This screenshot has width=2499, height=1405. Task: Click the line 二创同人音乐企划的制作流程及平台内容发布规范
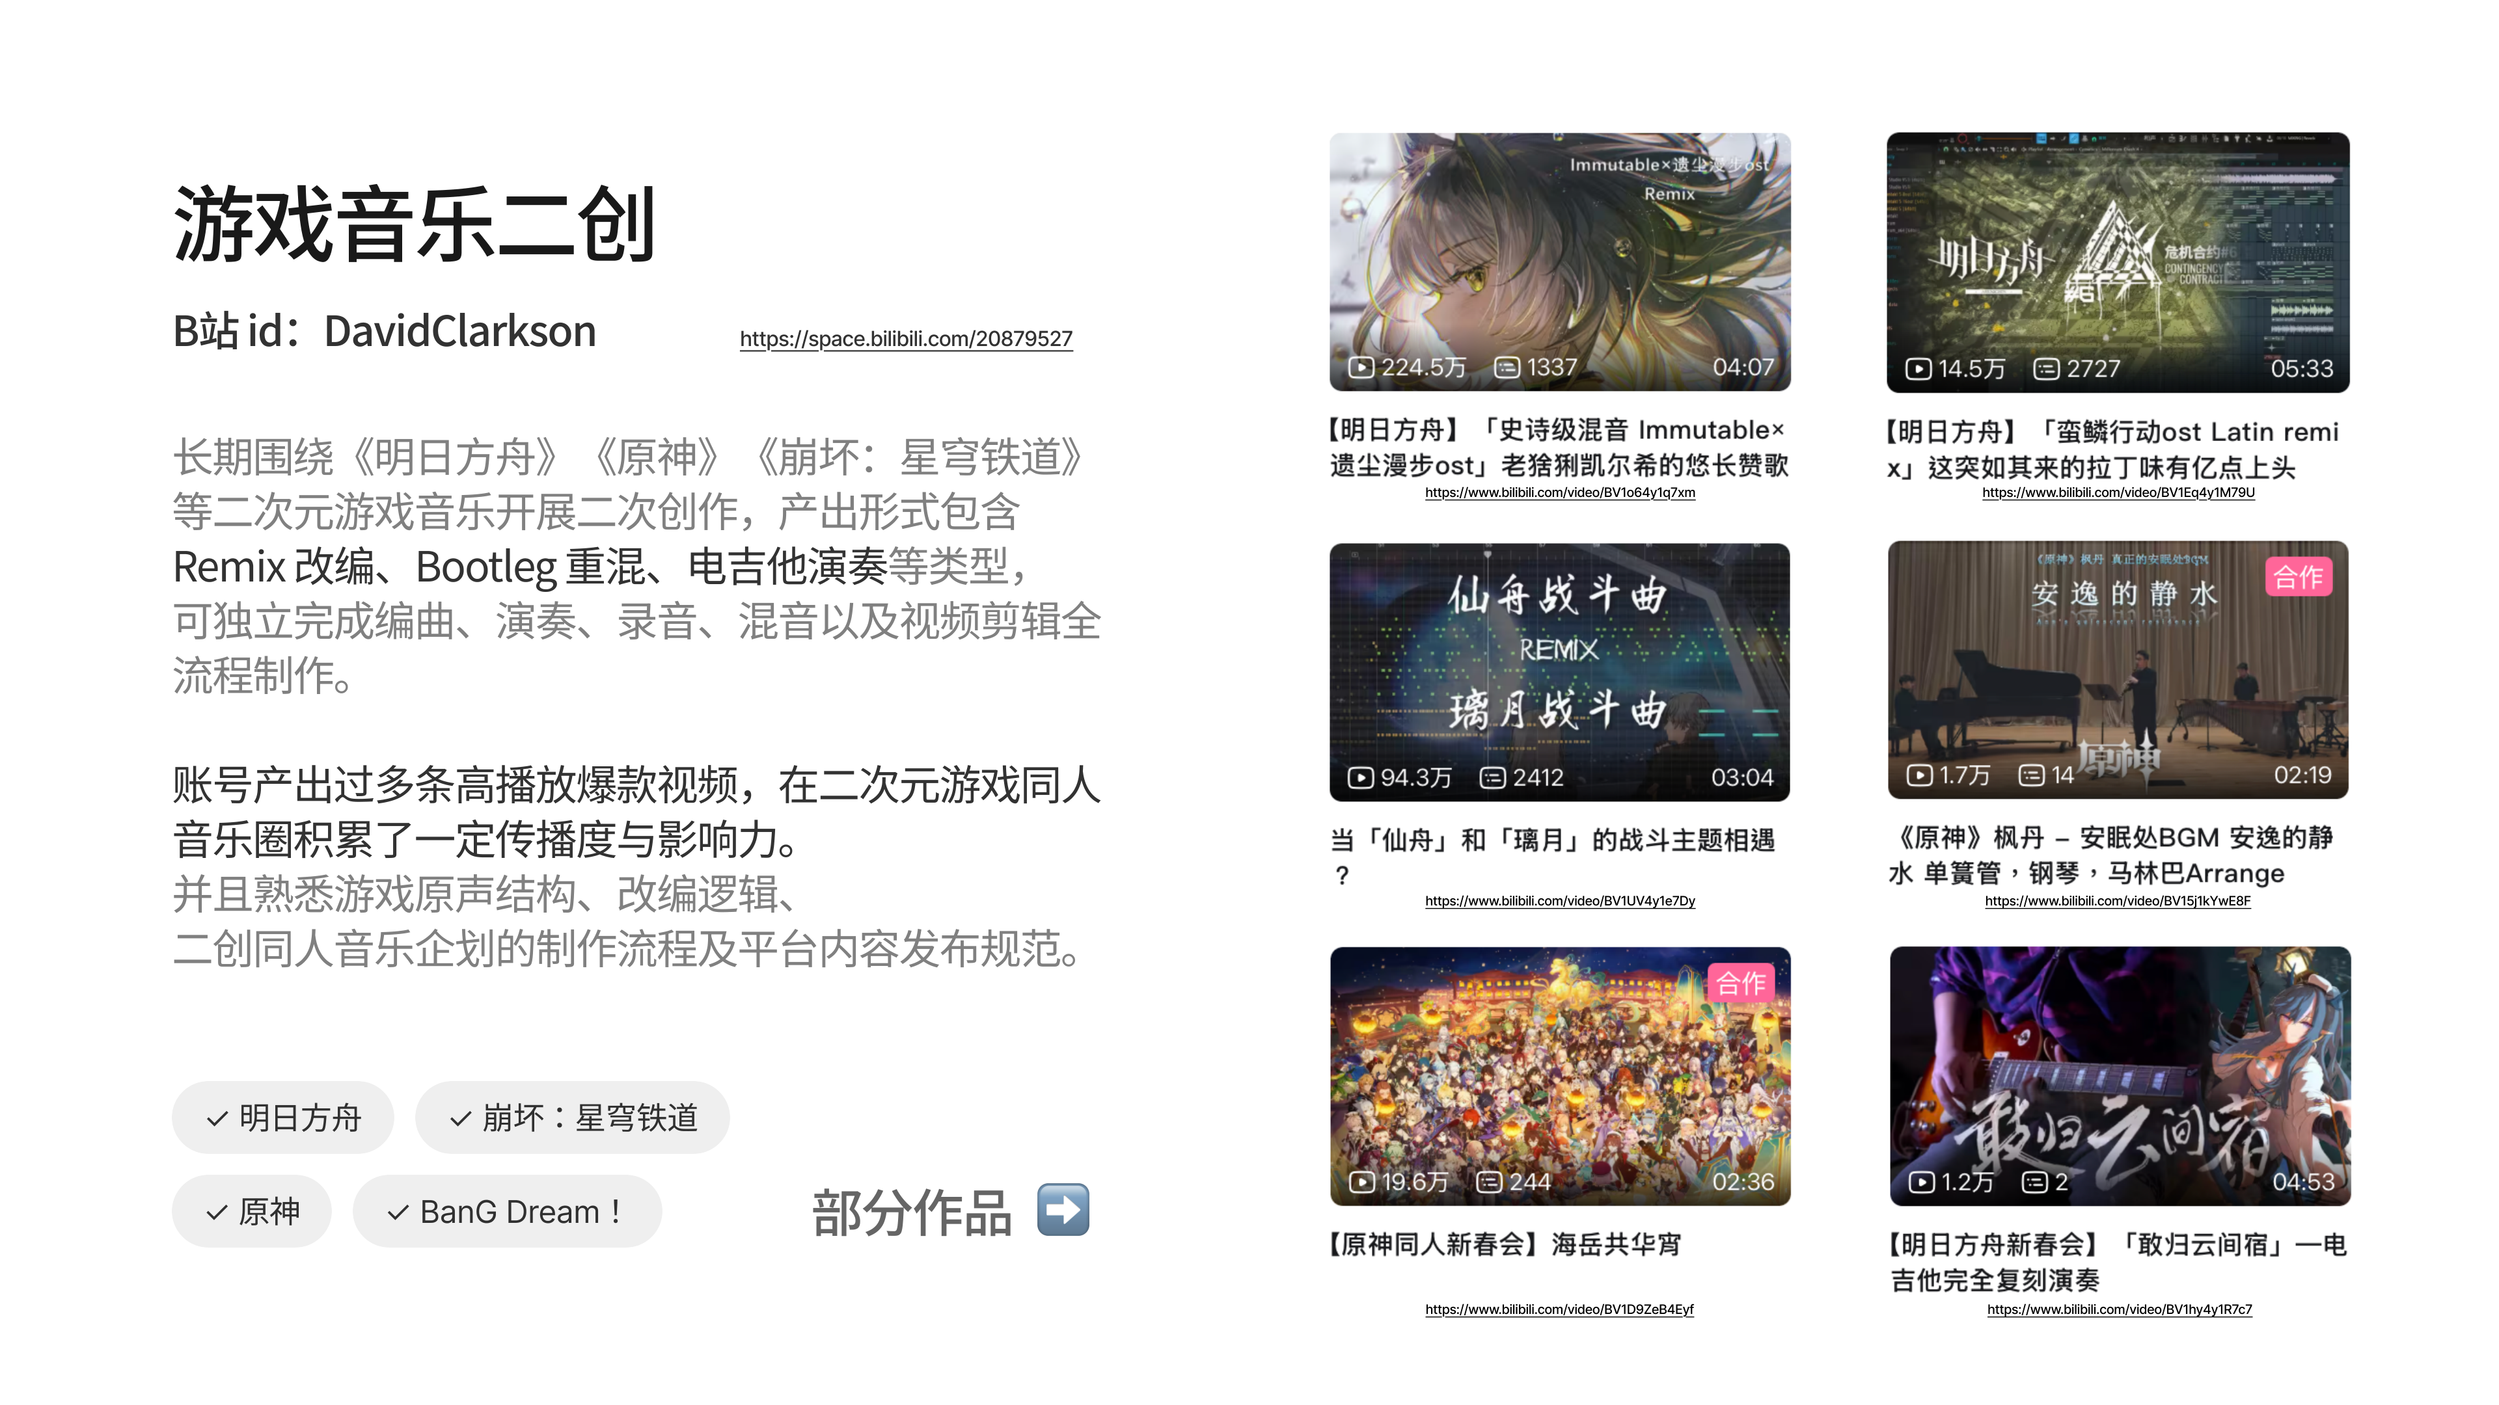[627, 948]
